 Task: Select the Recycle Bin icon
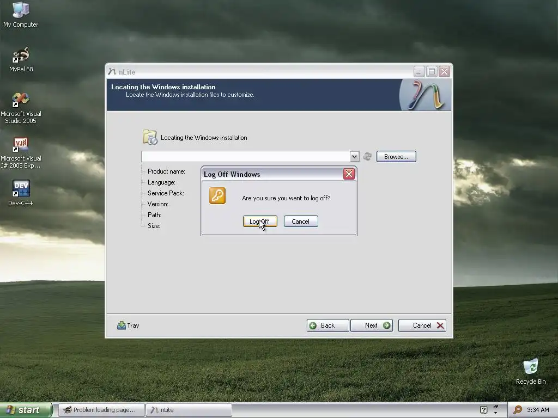click(531, 372)
